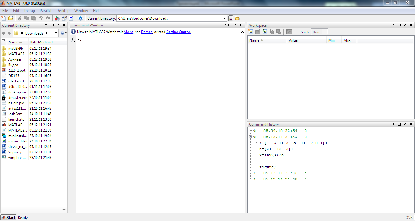Select the Архивы folder

pyautogui.click(x=15, y=59)
